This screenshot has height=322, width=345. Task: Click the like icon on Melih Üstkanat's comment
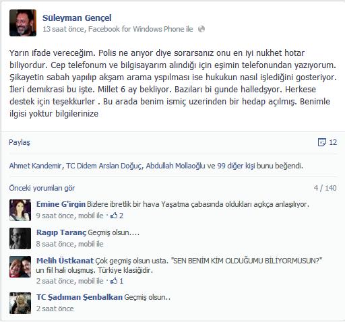point(114,281)
